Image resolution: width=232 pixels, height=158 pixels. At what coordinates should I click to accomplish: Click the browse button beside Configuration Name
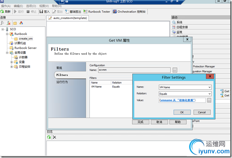[x=175, y=70]
